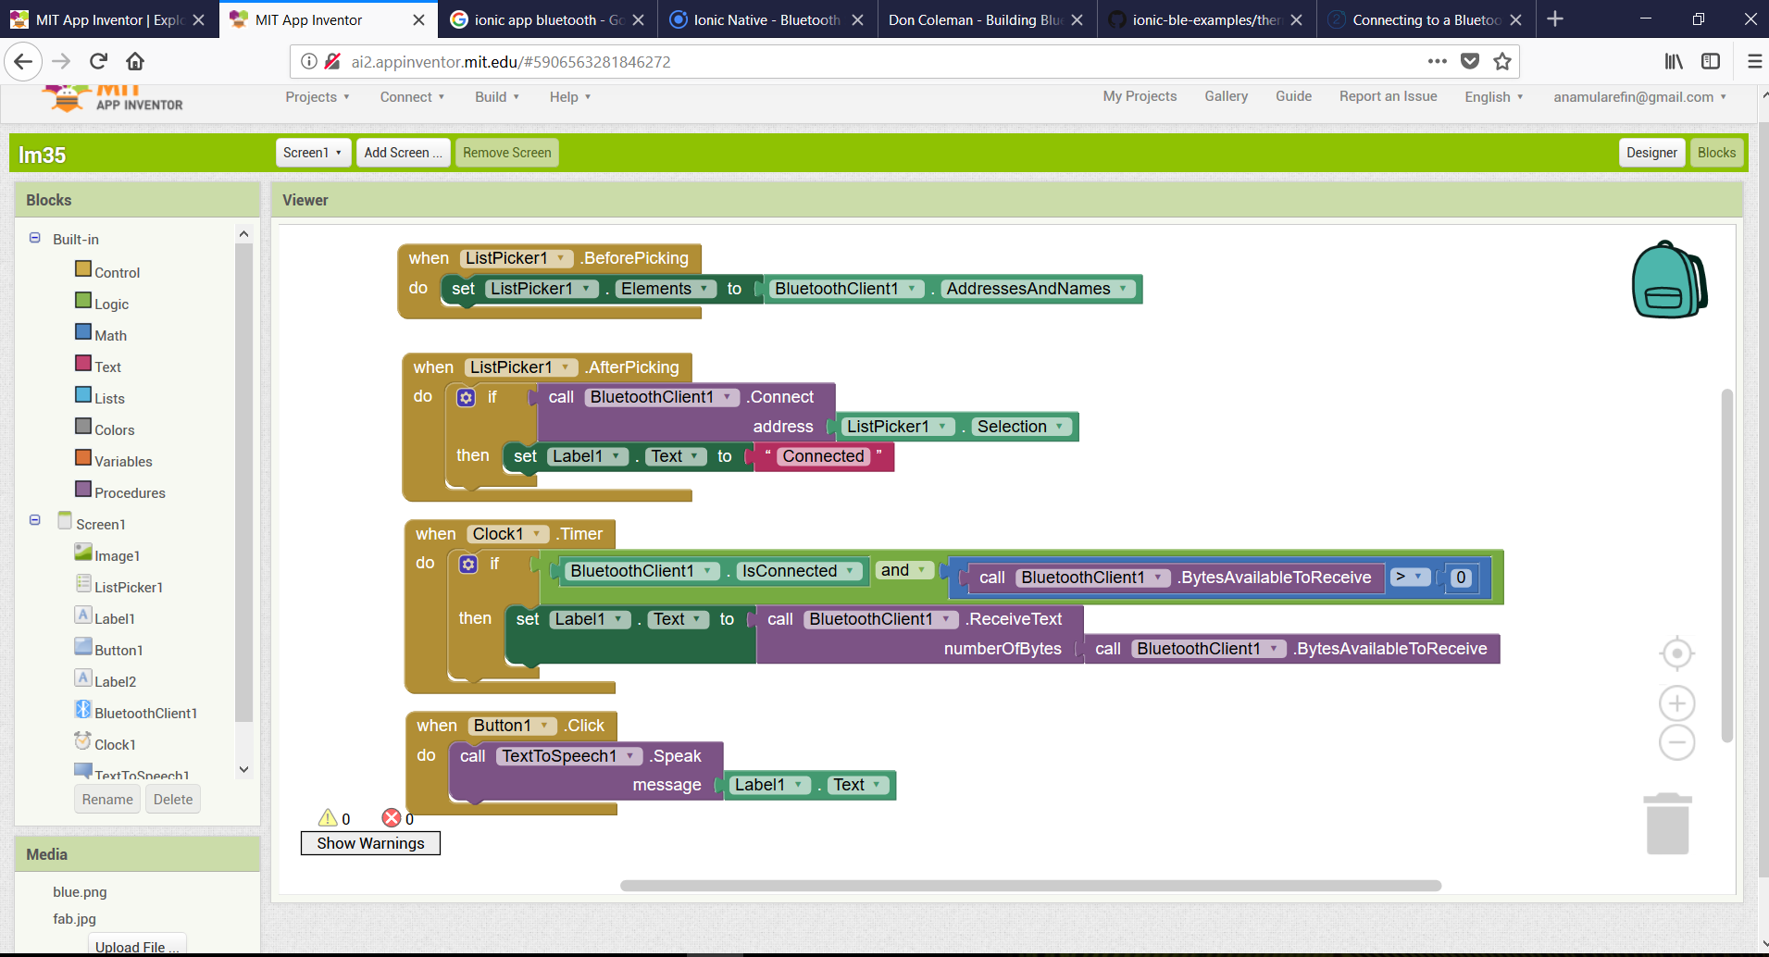
Task: Collapse the Screen1 tree node
Action: (x=34, y=520)
